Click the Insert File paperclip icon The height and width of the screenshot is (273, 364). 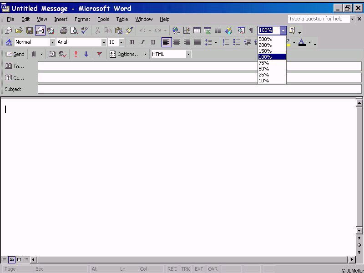pos(34,54)
